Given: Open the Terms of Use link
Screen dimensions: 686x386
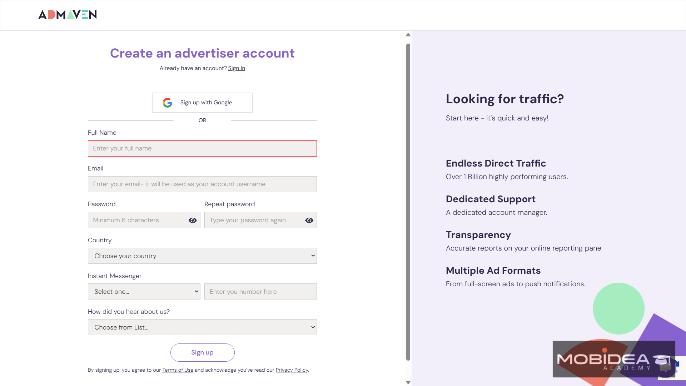Looking at the screenshot, I should point(178,370).
